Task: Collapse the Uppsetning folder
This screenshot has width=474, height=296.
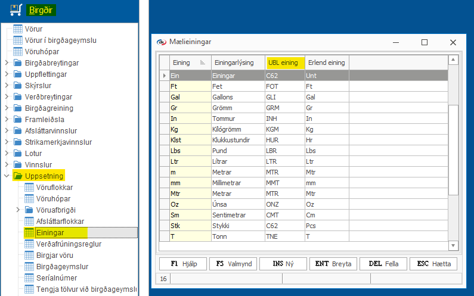Action: pos(7,176)
